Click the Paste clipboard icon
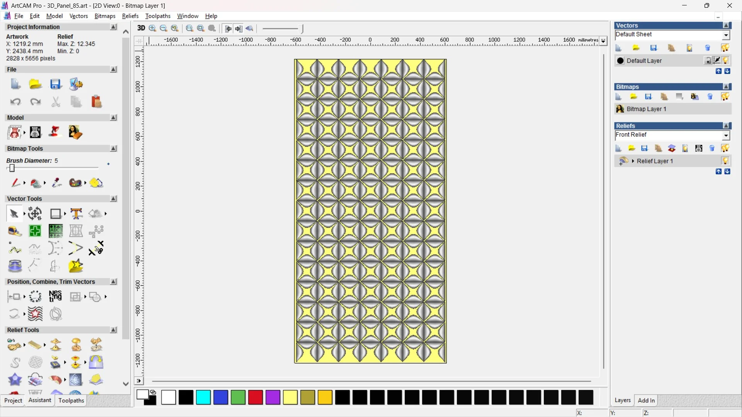The height and width of the screenshot is (417, 742). [x=96, y=102]
